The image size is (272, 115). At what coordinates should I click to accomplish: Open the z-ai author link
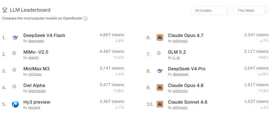click(x=176, y=57)
